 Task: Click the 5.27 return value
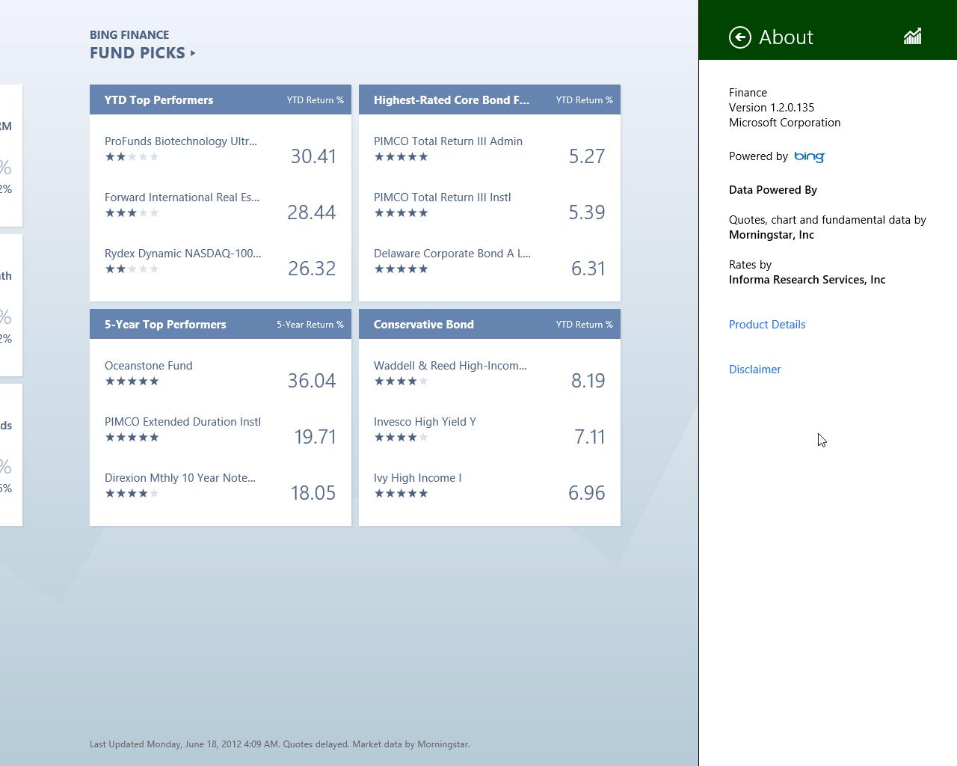(x=587, y=156)
